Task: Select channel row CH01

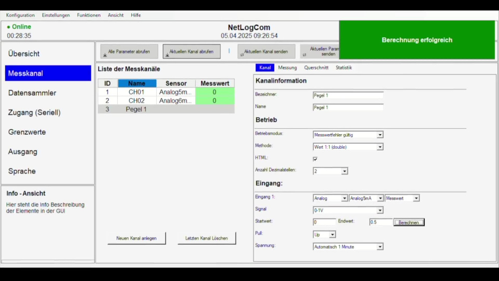Action: coord(166,92)
